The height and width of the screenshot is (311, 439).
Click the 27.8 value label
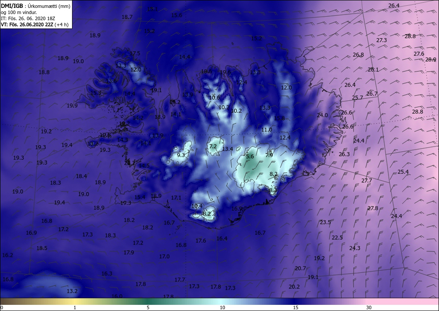pyautogui.click(x=373, y=208)
